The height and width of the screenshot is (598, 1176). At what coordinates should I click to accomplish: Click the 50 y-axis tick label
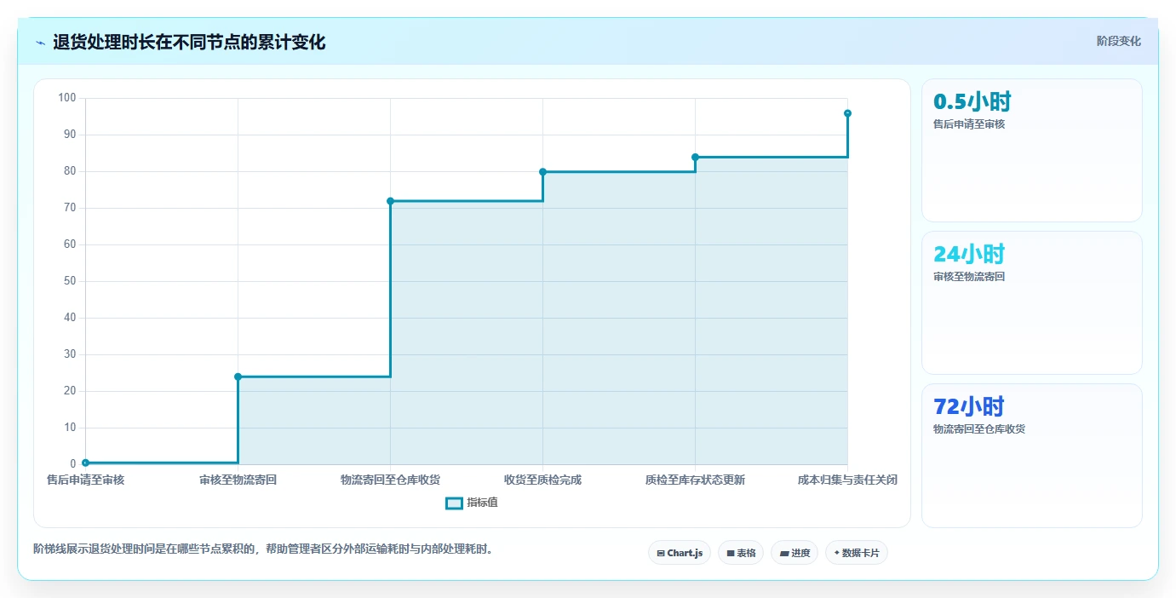(x=71, y=281)
